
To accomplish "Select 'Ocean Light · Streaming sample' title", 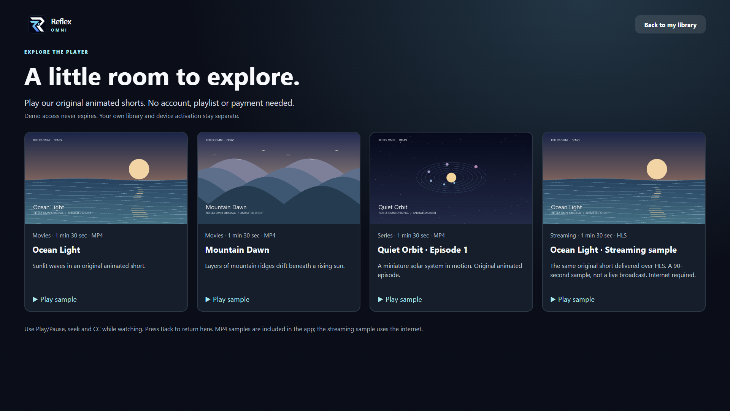I will tap(613, 250).
